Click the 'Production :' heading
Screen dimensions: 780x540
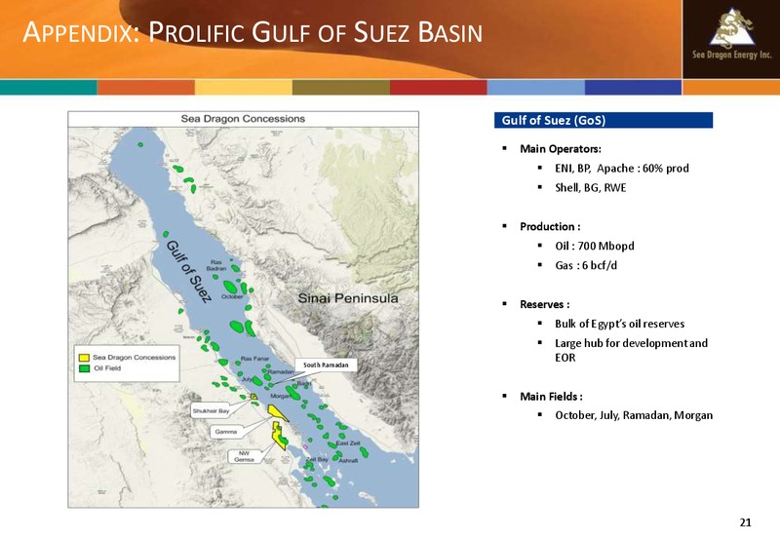tap(550, 226)
